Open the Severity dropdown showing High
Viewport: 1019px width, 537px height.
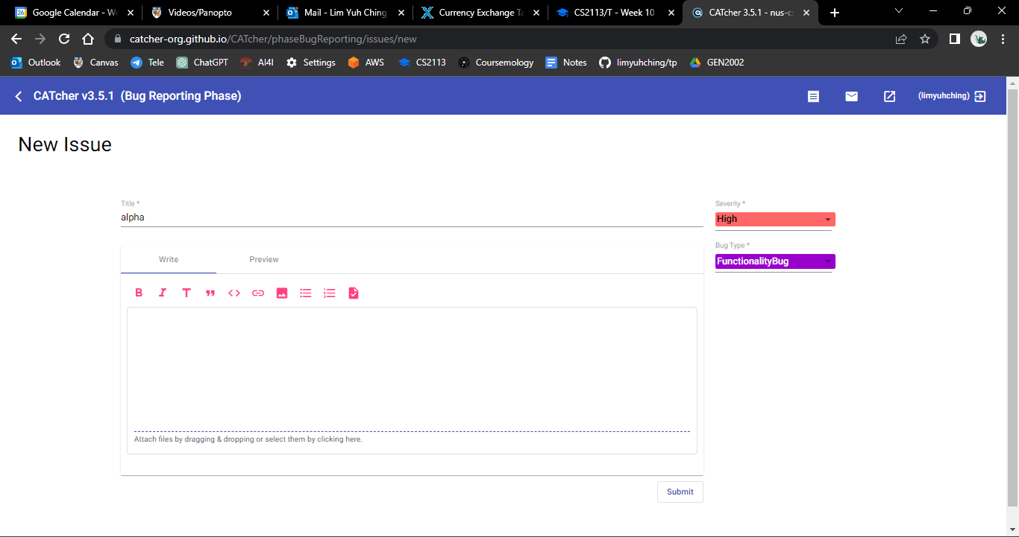(775, 219)
